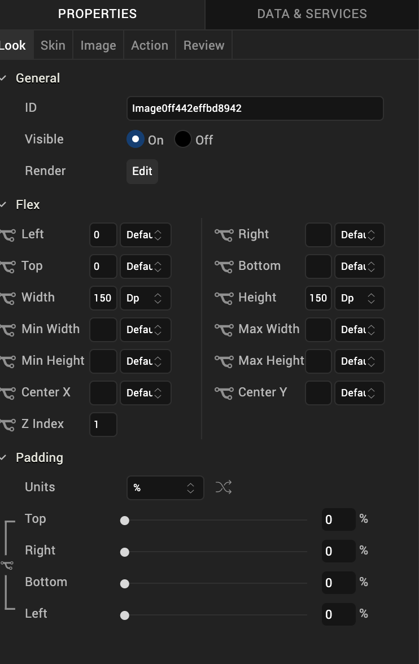Switch to the Action tab
This screenshot has height=664, width=419.
tap(150, 45)
